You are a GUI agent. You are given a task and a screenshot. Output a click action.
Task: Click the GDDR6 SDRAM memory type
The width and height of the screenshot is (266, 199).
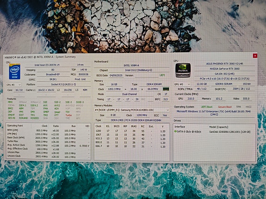coord(223,84)
